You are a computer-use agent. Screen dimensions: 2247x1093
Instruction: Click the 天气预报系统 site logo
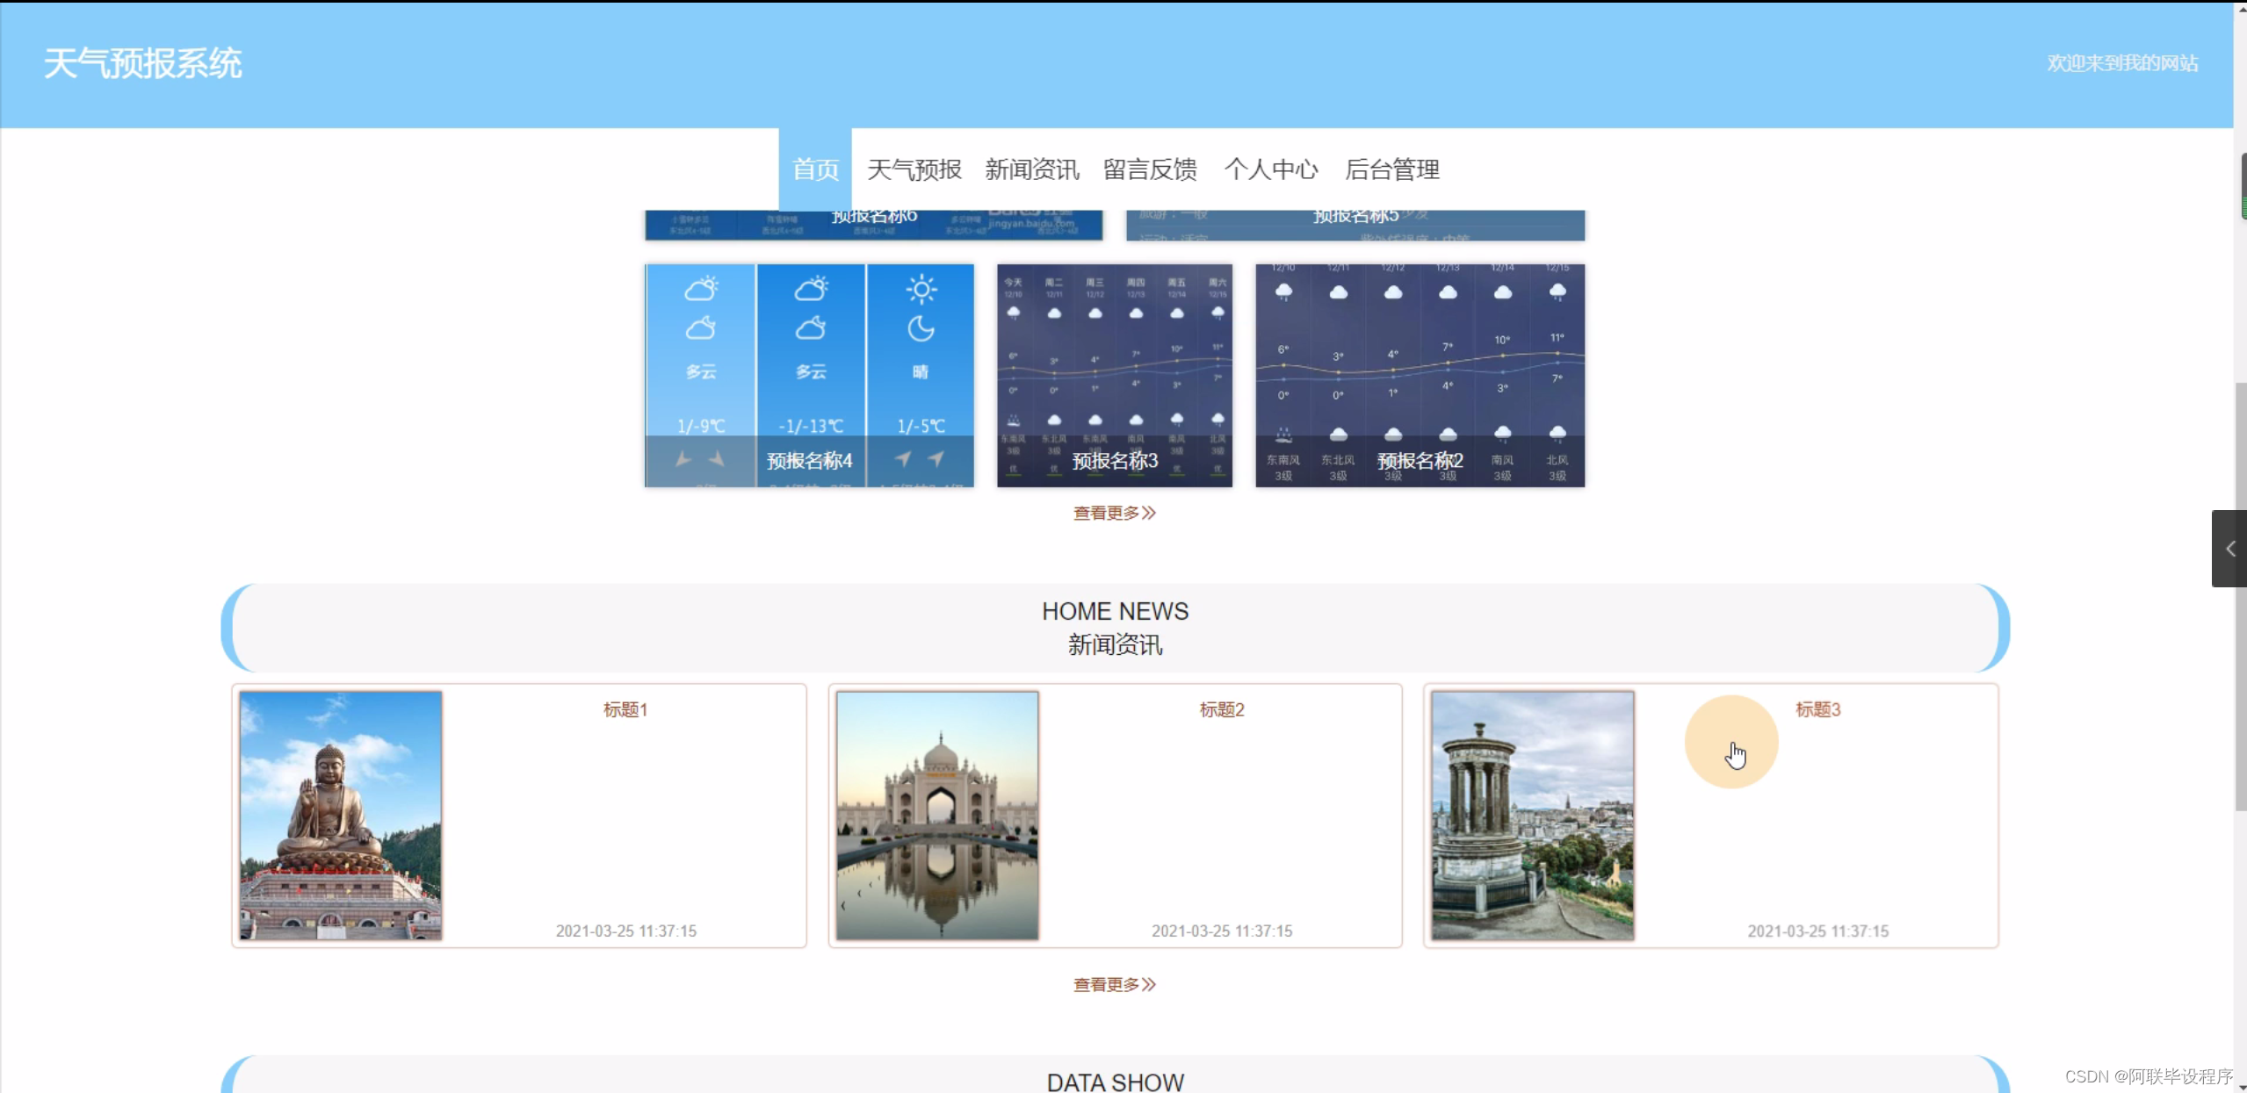(x=141, y=62)
